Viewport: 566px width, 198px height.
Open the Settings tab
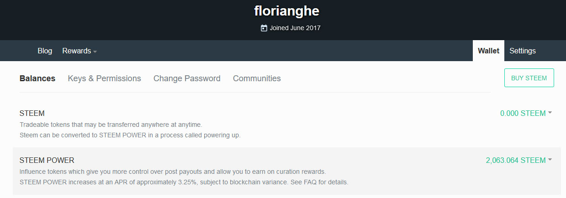tap(522, 51)
